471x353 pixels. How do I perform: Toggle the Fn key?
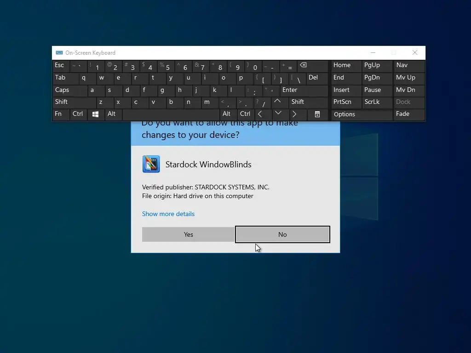pyautogui.click(x=61, y=114)
